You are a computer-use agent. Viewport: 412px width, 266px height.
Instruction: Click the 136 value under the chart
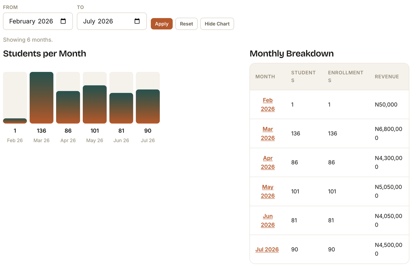42,131
